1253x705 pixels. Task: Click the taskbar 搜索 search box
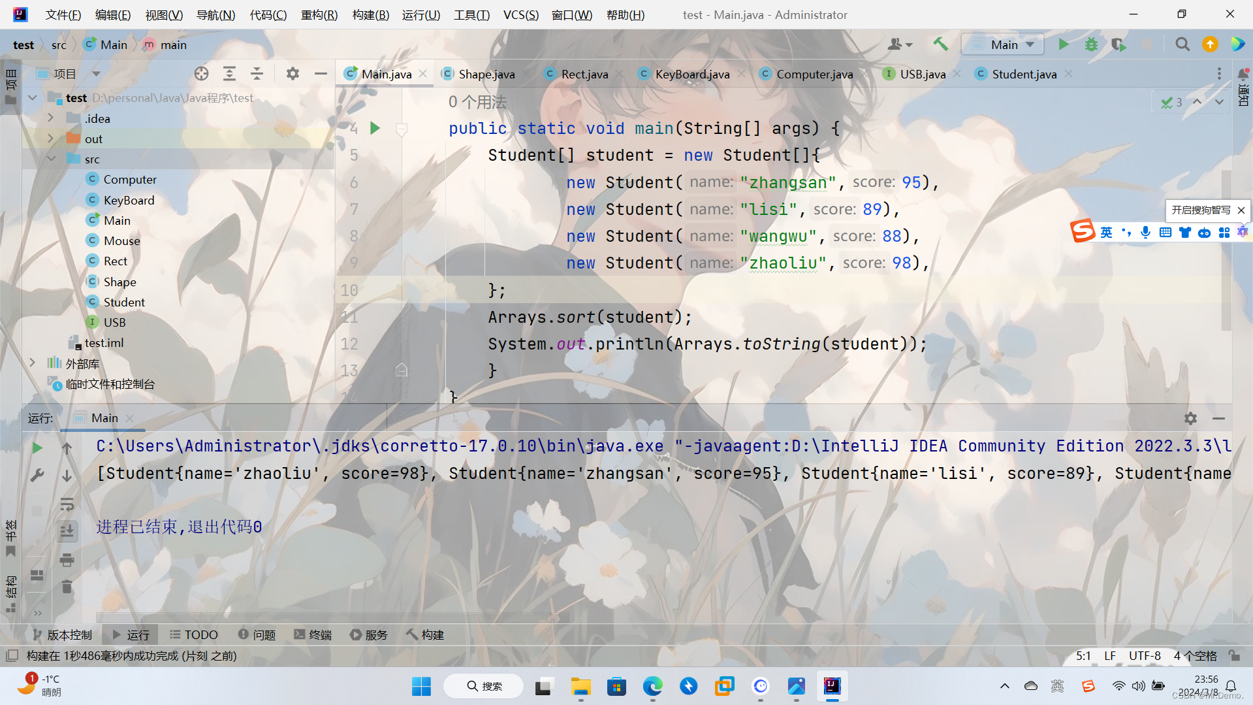[x=483, y=686]
